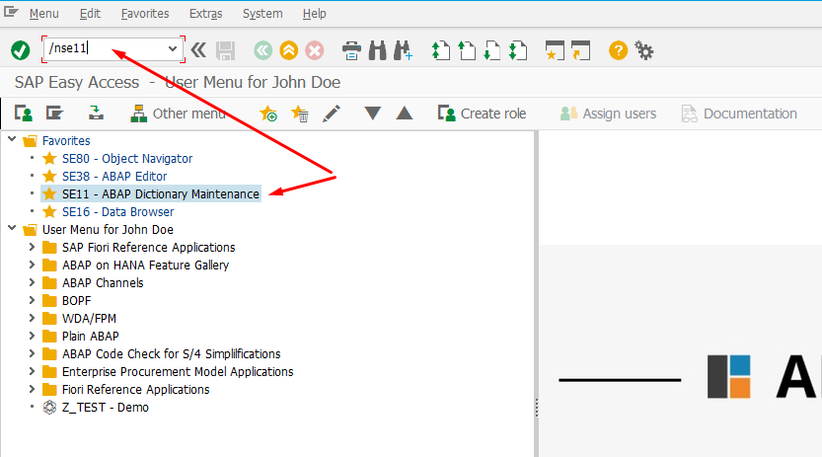Expand the Plain ABAP folder
This screenshot has width=822, height=457.
pos(32,336)
